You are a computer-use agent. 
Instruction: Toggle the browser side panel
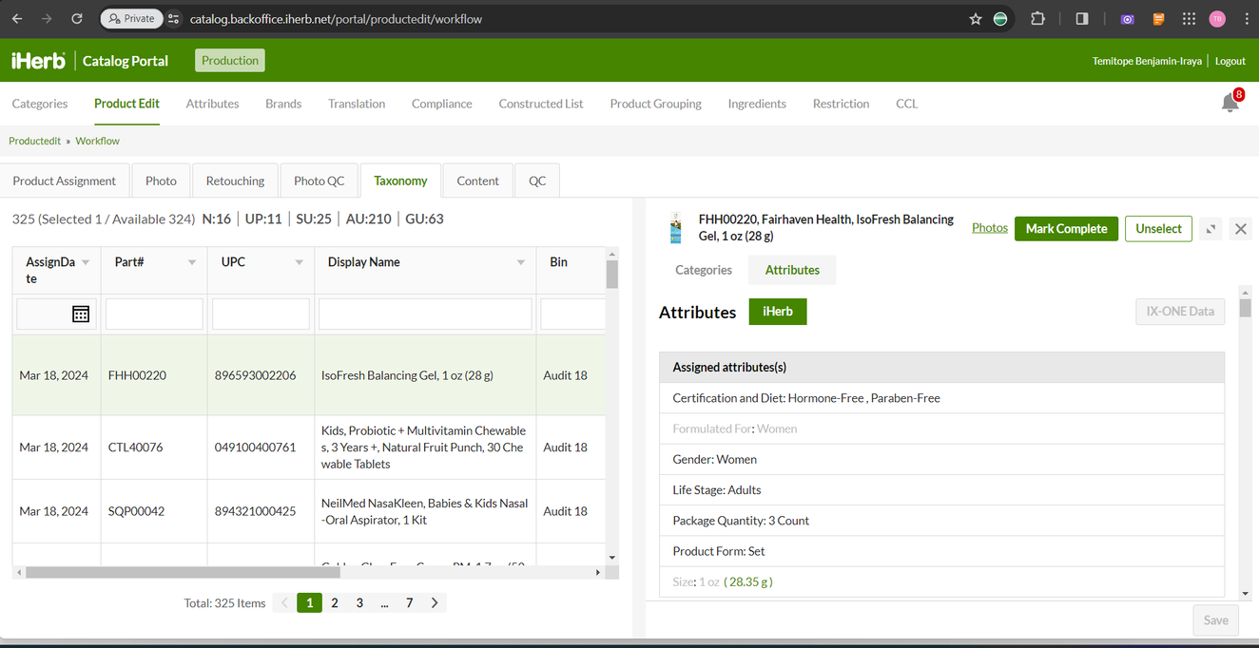click(1082, 19)
